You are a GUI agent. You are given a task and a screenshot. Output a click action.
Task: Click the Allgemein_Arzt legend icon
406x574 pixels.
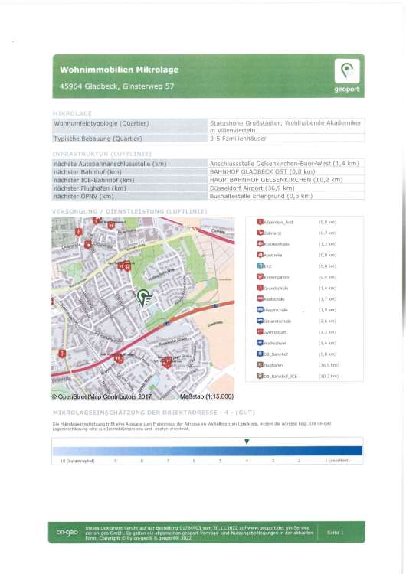pyautogui.click(x=260, y=222)
